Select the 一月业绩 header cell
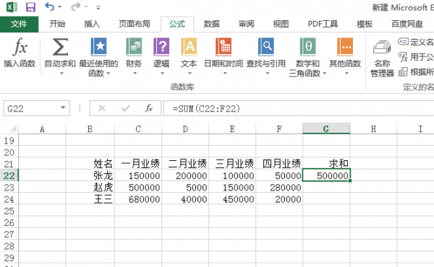Viewport: 434px width, 267px height. coord(138,164)
